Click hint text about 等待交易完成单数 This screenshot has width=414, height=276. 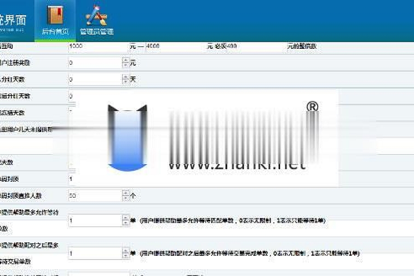pyautogui.click(x=249, y=253)
